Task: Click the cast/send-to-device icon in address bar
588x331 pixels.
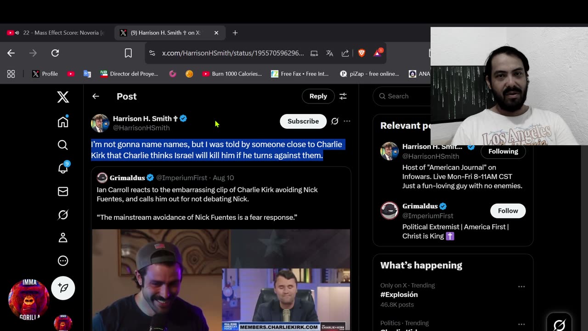Action: click(314, 53)
